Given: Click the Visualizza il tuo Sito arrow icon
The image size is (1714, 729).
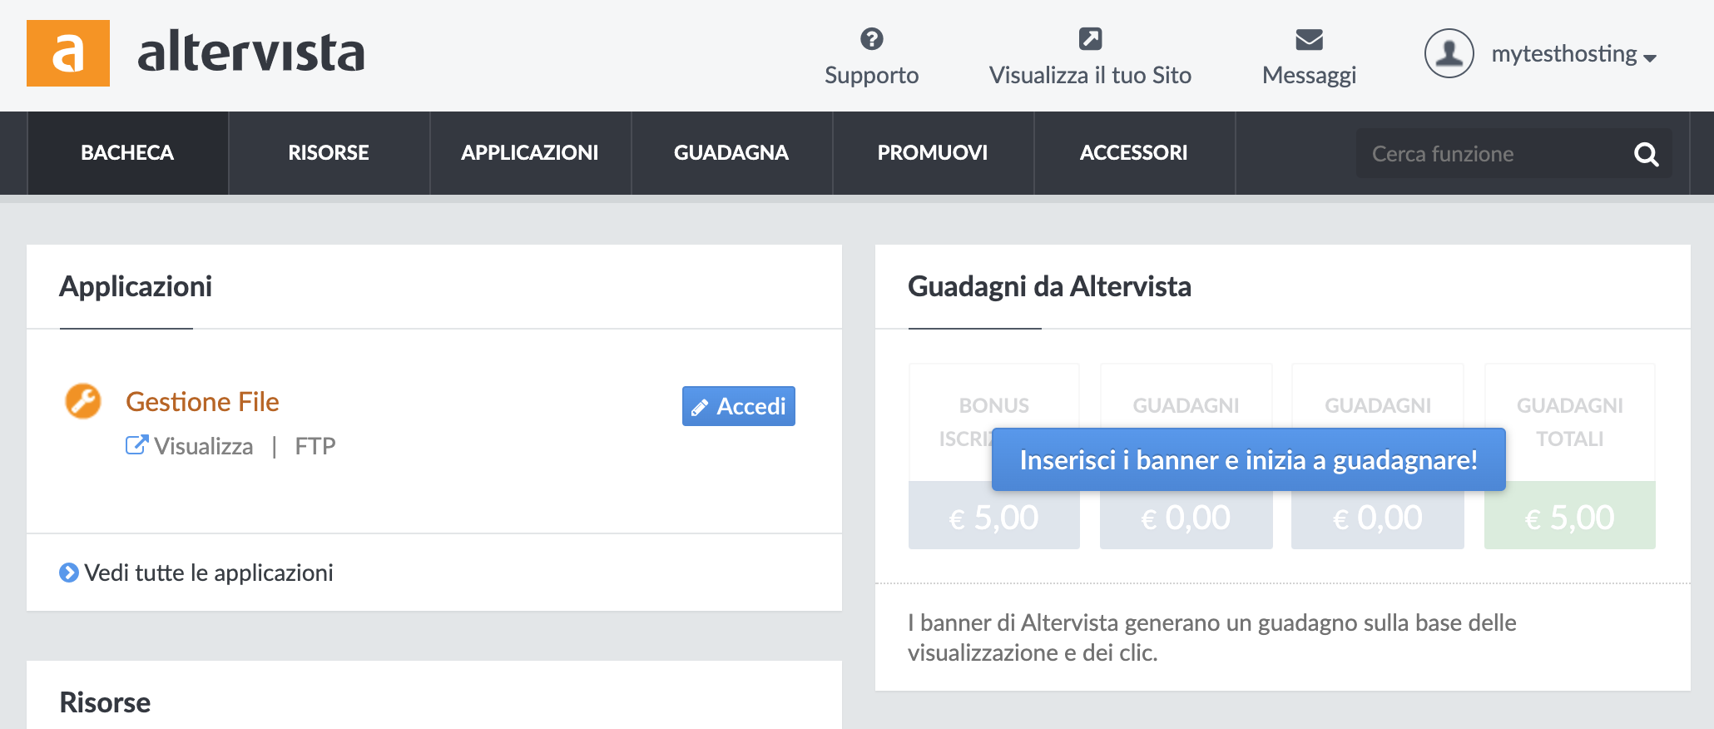Looking at the screenshot, I should 1090,39.
